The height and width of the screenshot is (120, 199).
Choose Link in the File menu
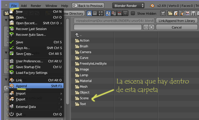[x=36, y=80]
